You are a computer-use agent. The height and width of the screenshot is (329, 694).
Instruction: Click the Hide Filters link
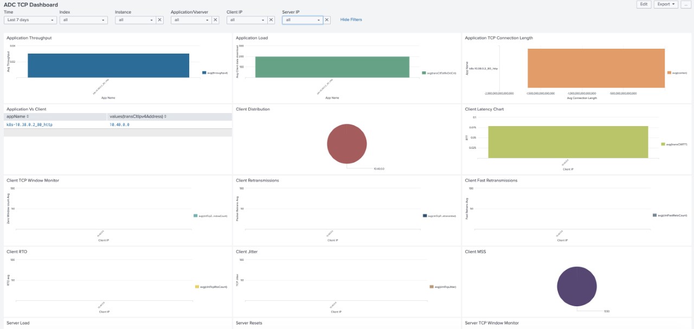click(x=351, y=19)
